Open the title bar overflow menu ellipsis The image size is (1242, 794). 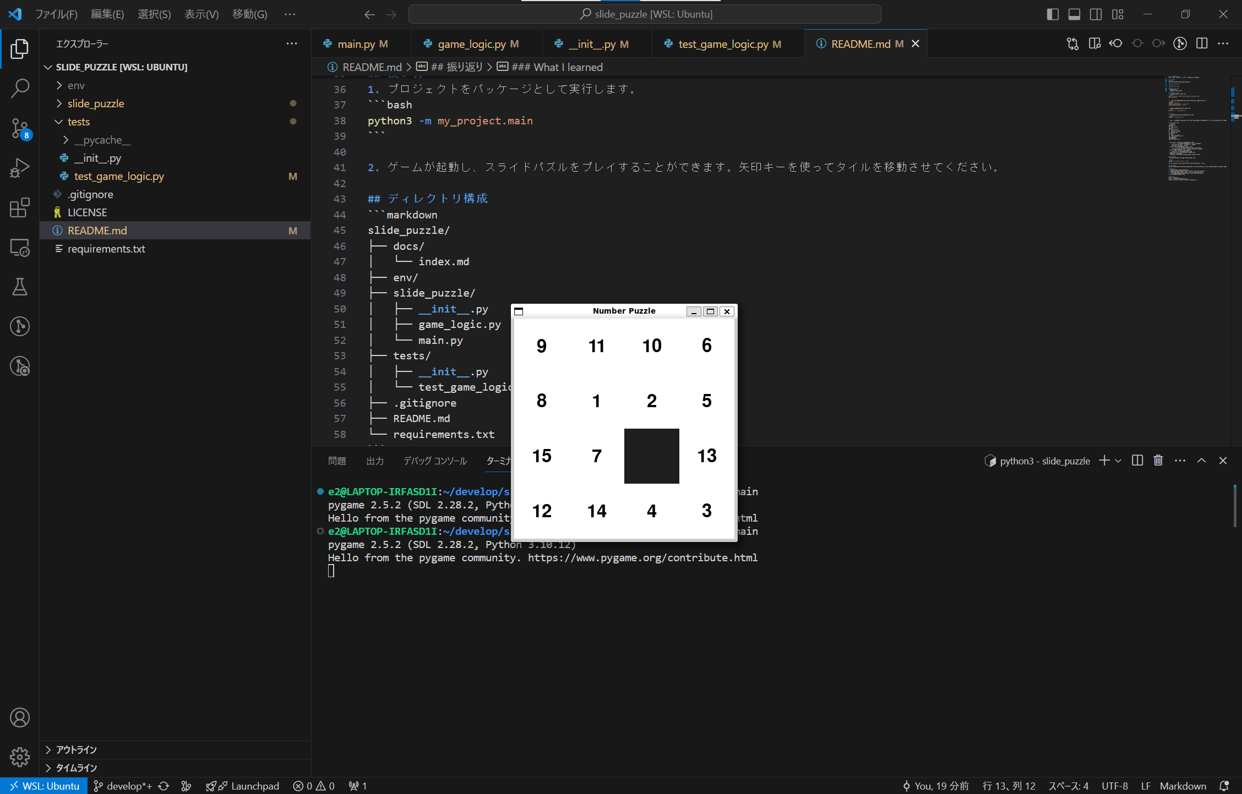[x=290, y=14]
